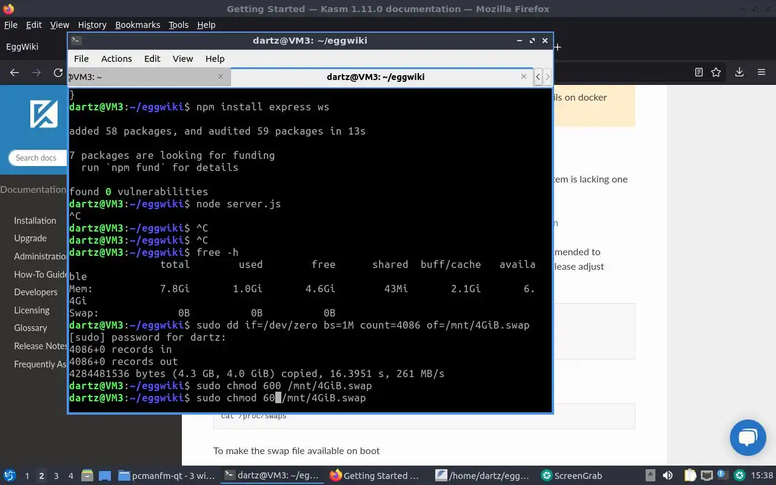Open the Licensing docs link
The height and width of the screenshot is (485, 776).
coord(32,310)
